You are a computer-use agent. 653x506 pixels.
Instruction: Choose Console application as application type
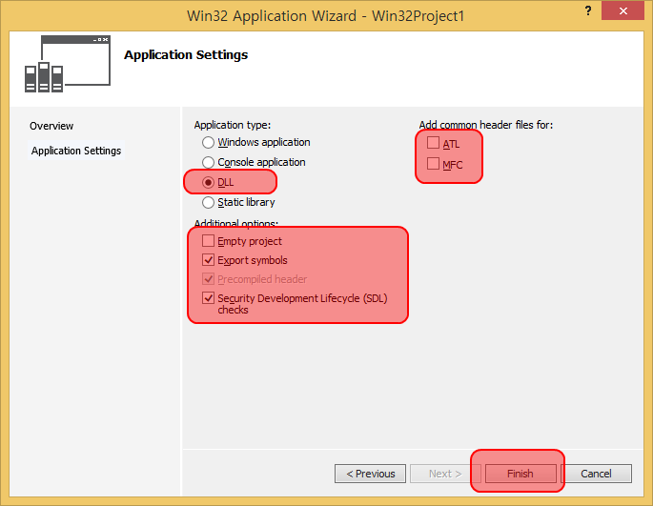[208, 163]
